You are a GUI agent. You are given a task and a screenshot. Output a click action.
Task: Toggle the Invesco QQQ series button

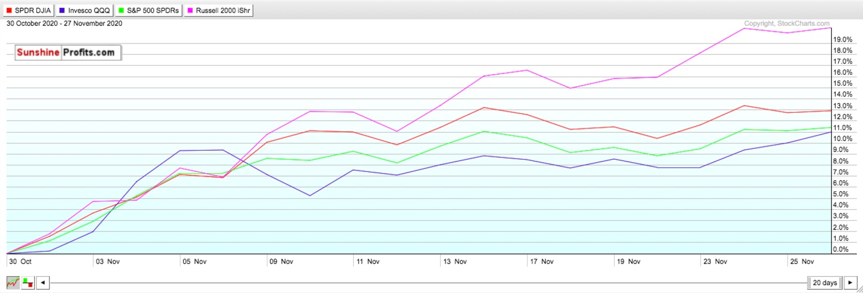(x=85, y=10)
